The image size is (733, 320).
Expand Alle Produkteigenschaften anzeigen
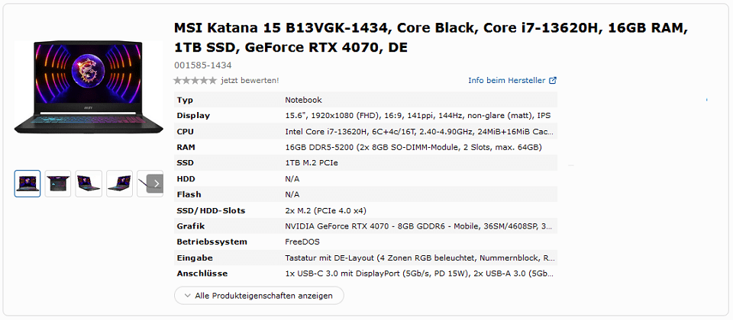coord(259,296)
